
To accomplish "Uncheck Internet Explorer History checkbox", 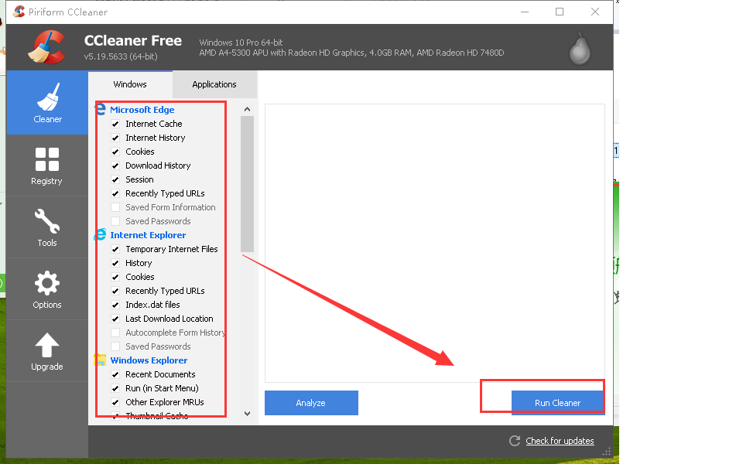I will click(115, 263).
